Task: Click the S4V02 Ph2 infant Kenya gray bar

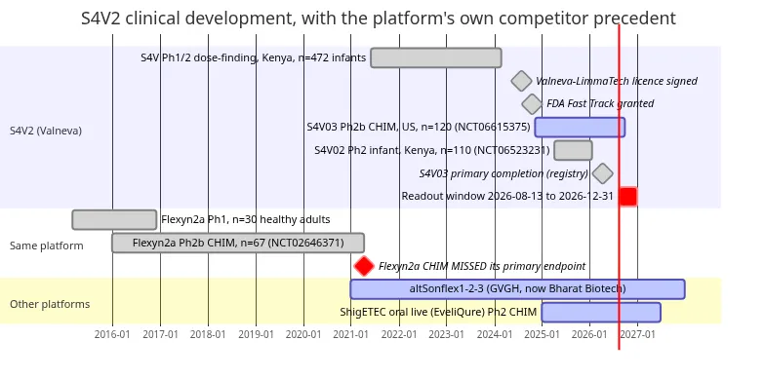Action: 574,150
